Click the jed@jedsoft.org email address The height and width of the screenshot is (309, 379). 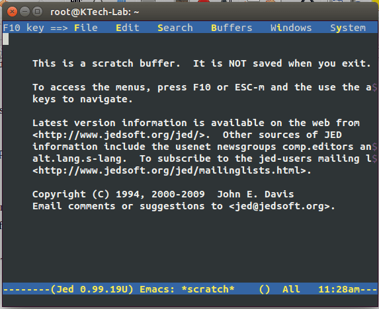coord(282,206)
